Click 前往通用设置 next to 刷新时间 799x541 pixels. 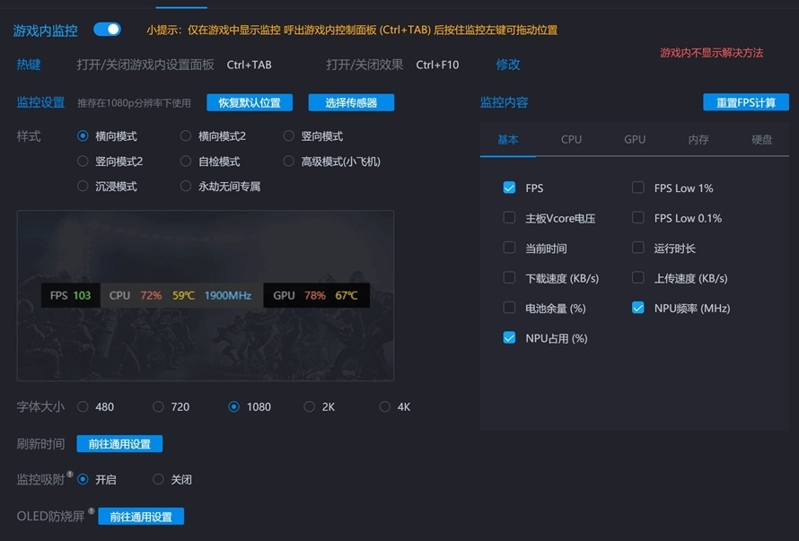(120, 443)
